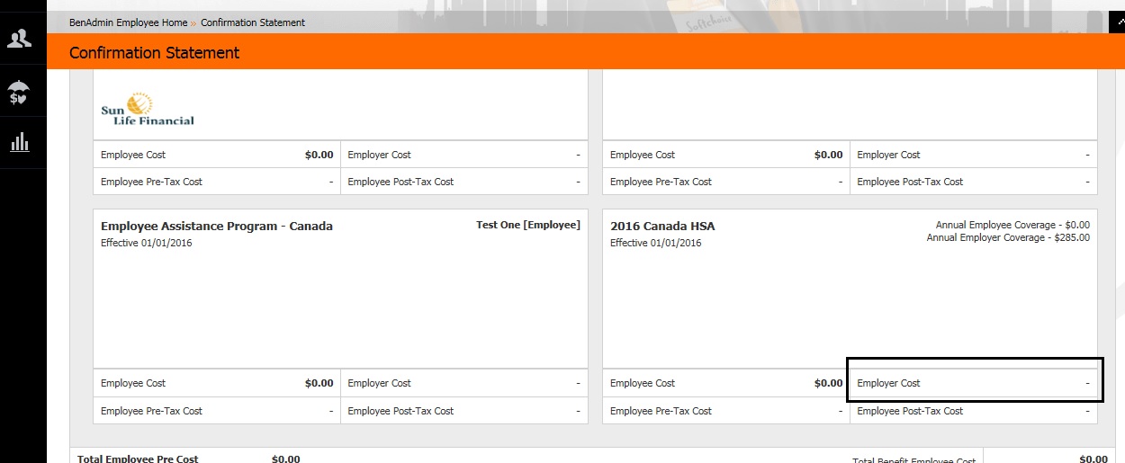Screen dimensions: 1125x463
Task: Select the 2016 Canada HSA title
Action: [662, 227]
